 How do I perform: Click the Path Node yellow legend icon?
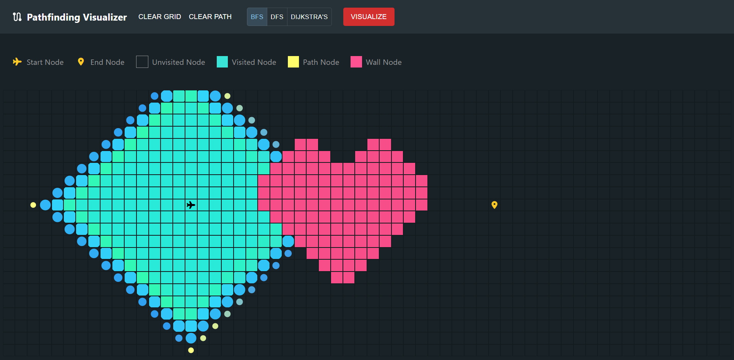pyautogui.click(x=293, y=62)
